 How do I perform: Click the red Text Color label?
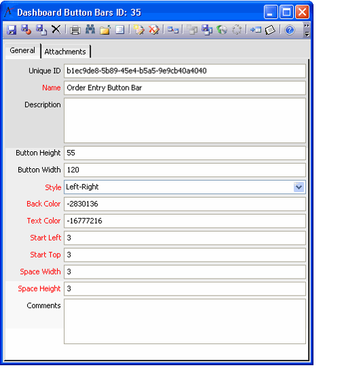[x=44, y=221]
